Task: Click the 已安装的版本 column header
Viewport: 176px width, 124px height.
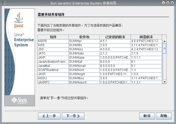Action: coord(115,37)
